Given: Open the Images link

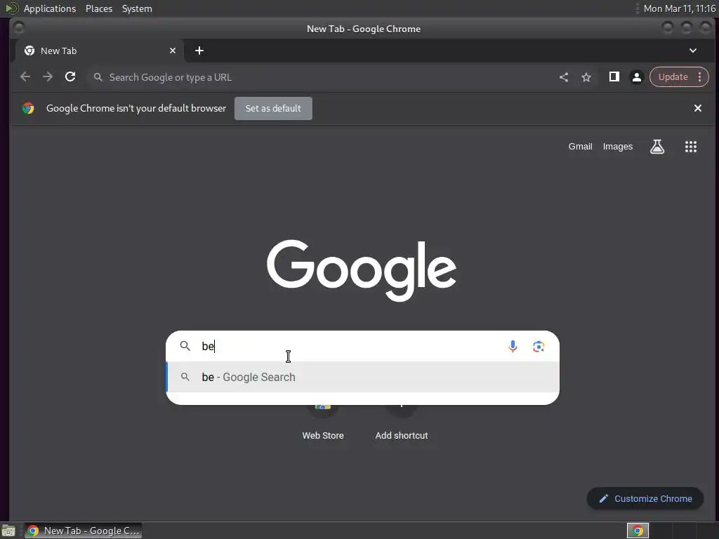Looking at the screenshot, I should (x=618, y=147).
